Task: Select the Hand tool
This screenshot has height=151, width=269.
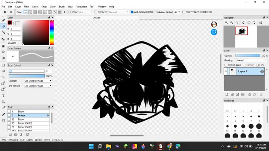Action: (3, 121)
